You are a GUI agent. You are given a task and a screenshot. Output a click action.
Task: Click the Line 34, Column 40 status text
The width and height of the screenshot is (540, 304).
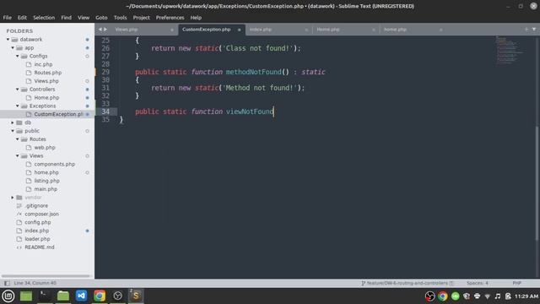coord(35,283)
